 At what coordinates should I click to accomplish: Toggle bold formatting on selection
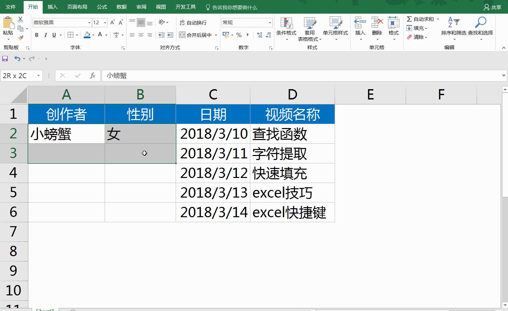[x=37, y=35]
